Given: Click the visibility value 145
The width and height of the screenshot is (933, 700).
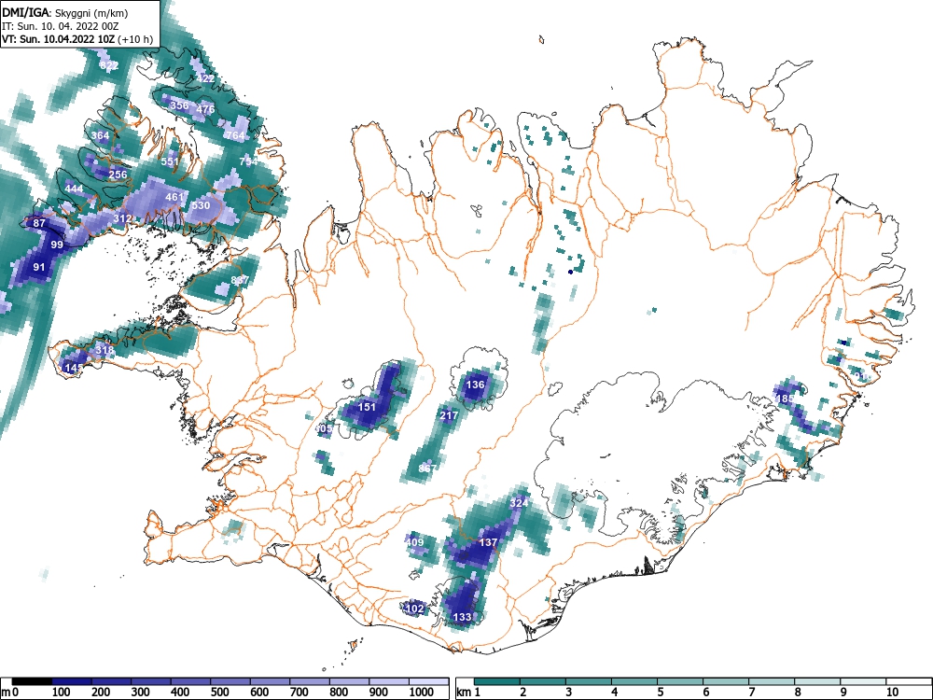Looking at the screenshot, I should pyautogui.click(x=74, y=368).
